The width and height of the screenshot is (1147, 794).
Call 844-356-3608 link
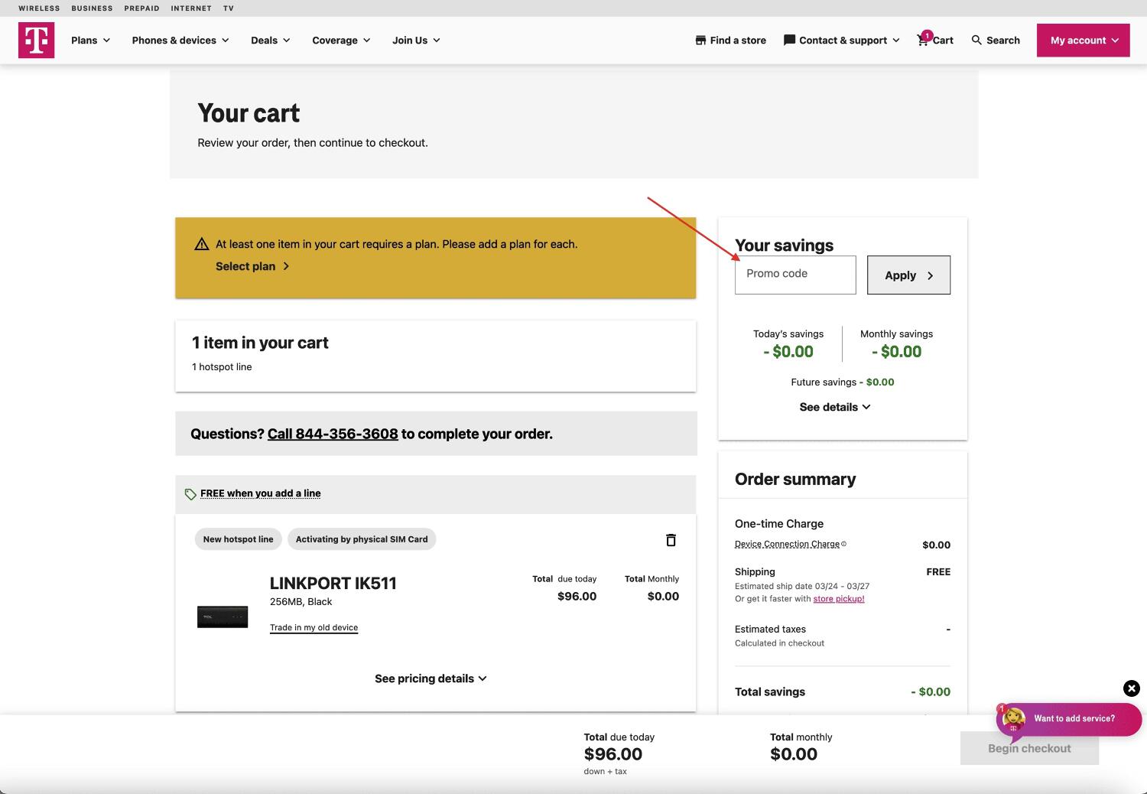coord(333,434)
